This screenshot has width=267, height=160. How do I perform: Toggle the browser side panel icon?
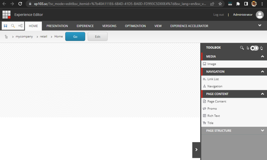[x=246, y=4]
